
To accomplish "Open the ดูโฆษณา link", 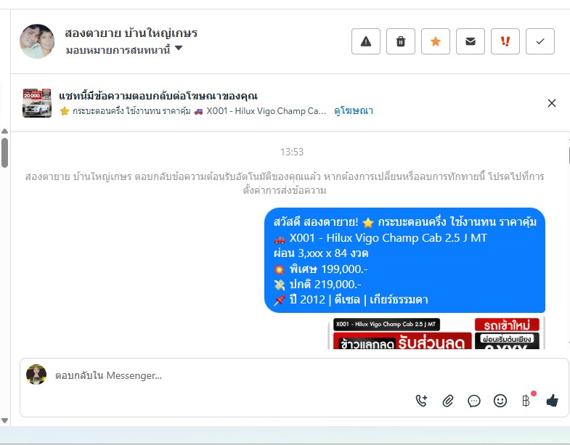I will click(x=354, y=111).
